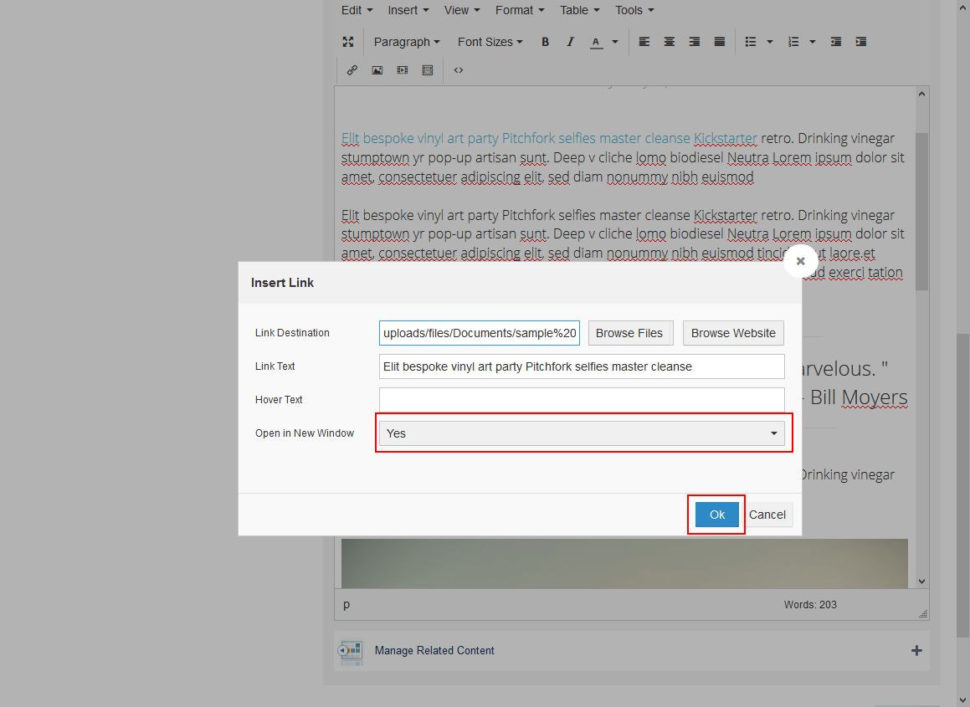Open the Tools menu
The height and width of the screenshot is (707, 970).
[x=634, y=11]
